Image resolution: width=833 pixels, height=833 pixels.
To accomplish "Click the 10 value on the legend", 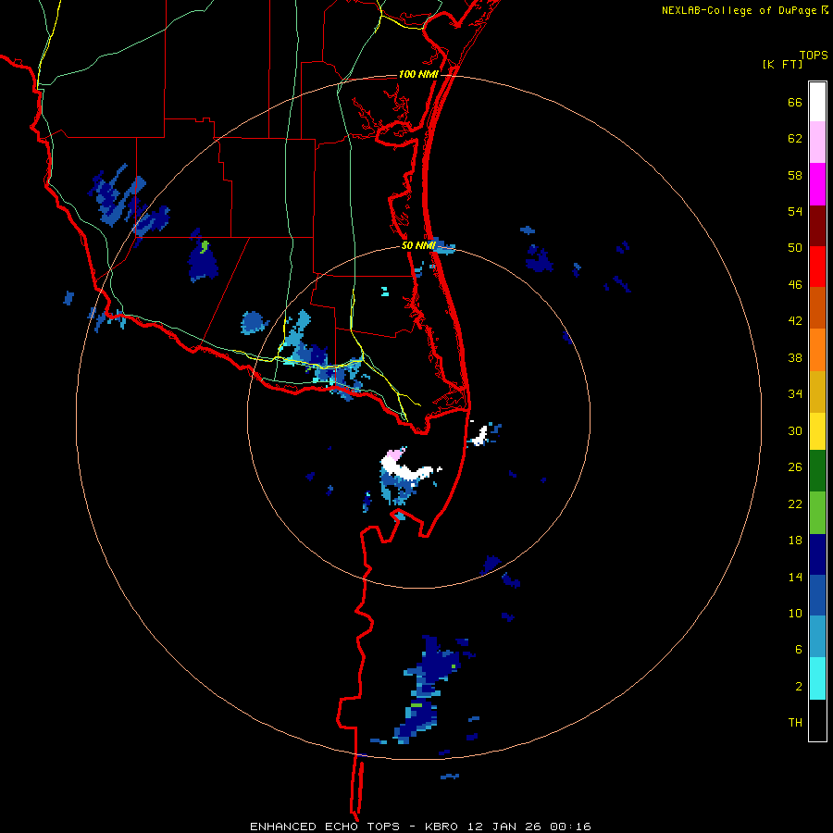I will pyautogui.click(x=795, y=613).
